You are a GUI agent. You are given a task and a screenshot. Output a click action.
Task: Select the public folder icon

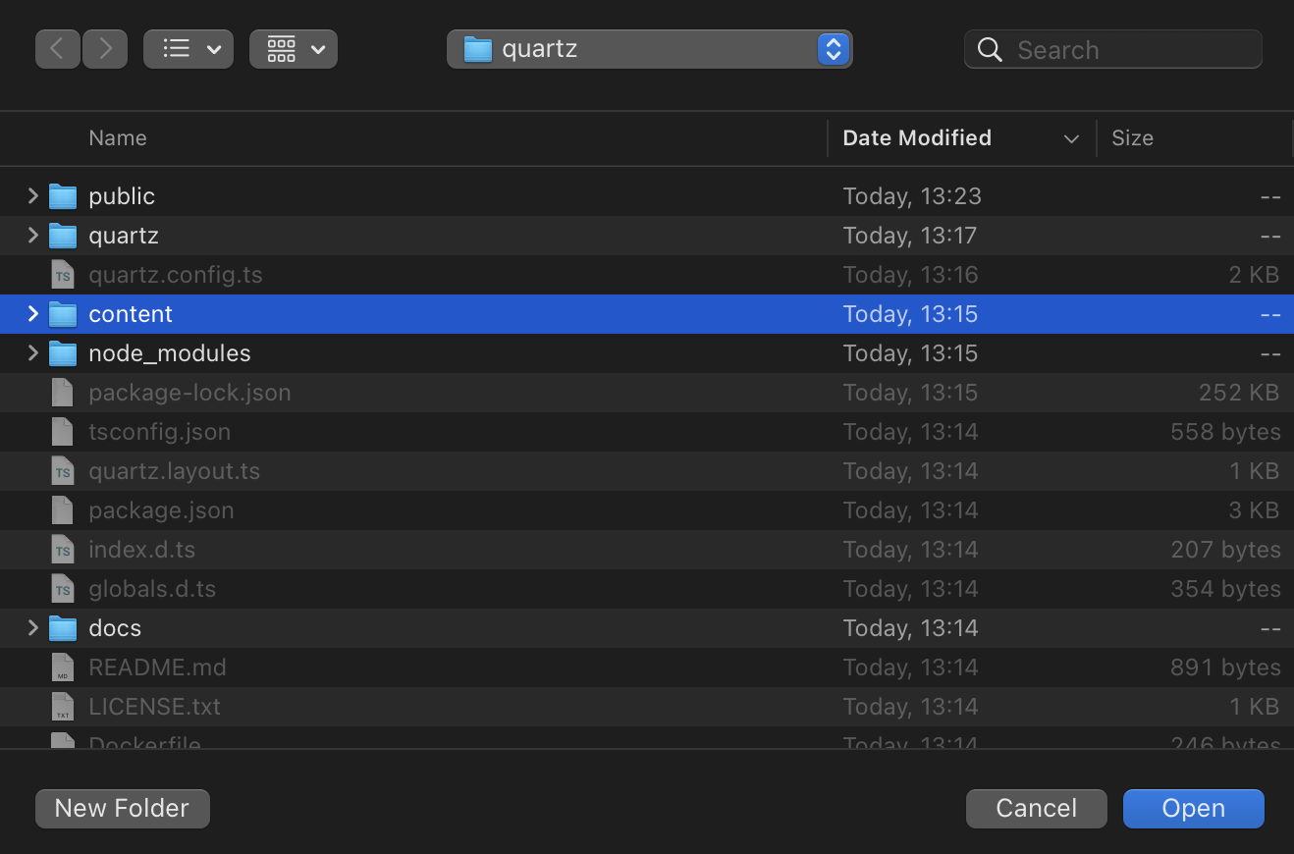pyautogui.click(x=63, y=196)
